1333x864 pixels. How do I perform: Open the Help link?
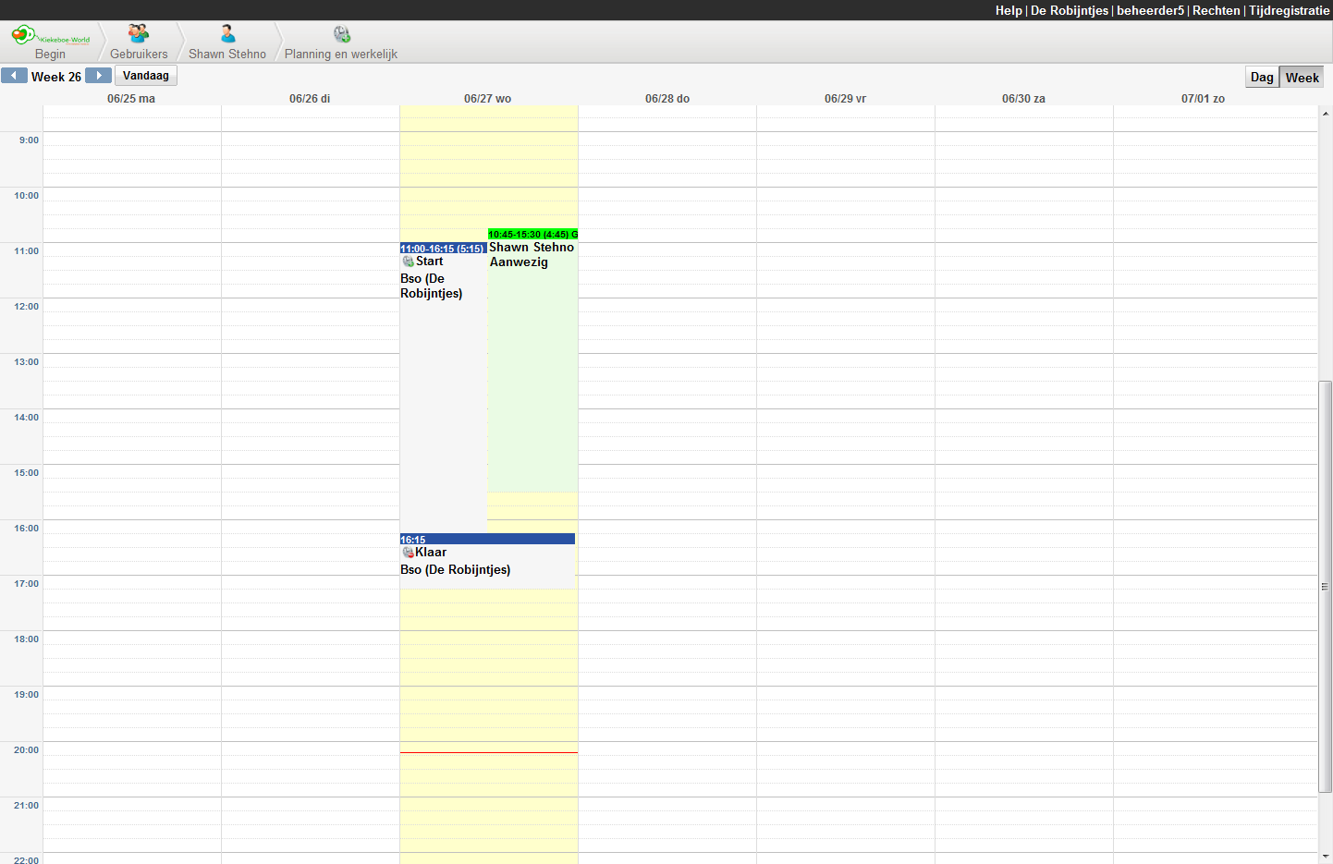[1009, 10]
